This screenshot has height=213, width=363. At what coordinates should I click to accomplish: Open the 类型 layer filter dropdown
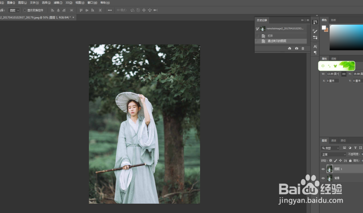[x=330, y=148]
